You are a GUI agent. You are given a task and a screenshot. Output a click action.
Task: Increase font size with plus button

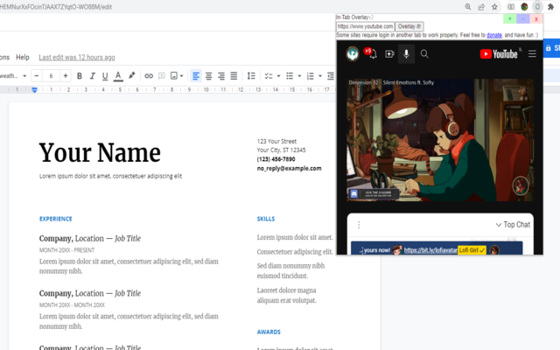click(66, 76)
